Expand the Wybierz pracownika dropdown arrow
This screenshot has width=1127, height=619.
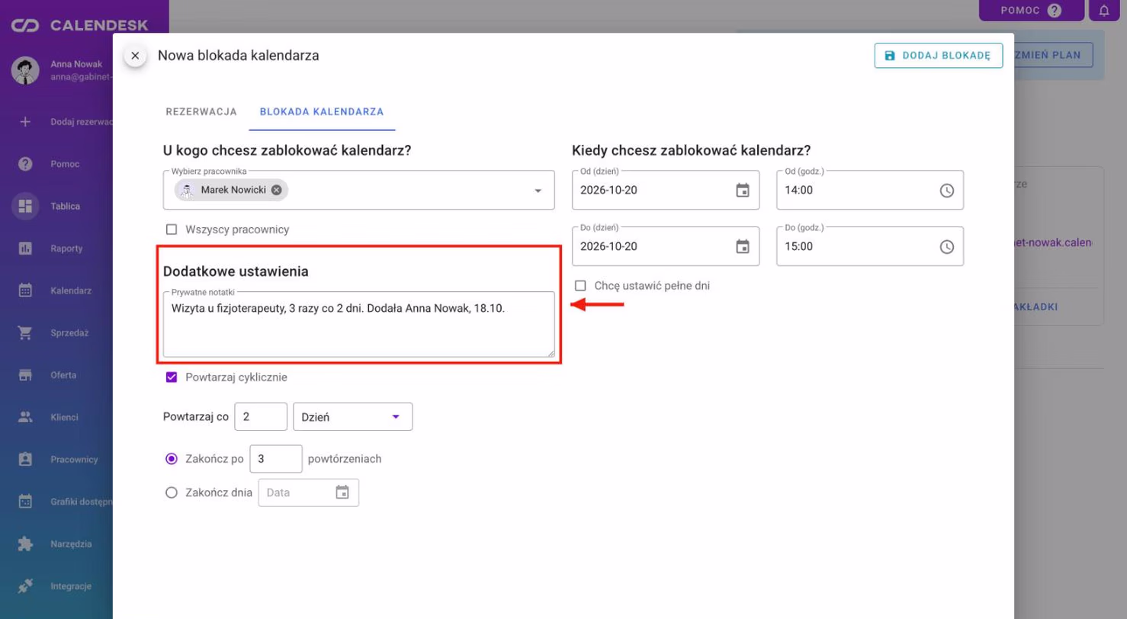coord(538,191)
